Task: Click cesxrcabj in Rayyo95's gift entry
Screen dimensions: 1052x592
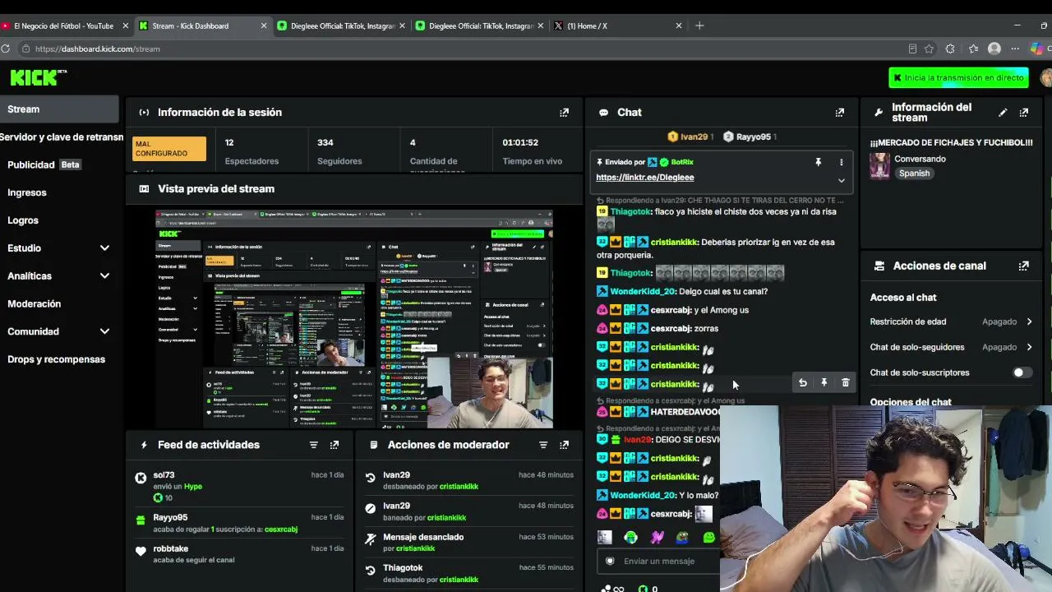Action: (281, 530)
